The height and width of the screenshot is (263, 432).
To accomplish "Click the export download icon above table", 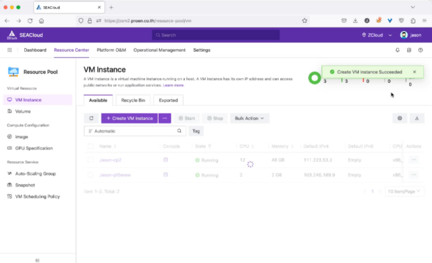I will point(417,118).
